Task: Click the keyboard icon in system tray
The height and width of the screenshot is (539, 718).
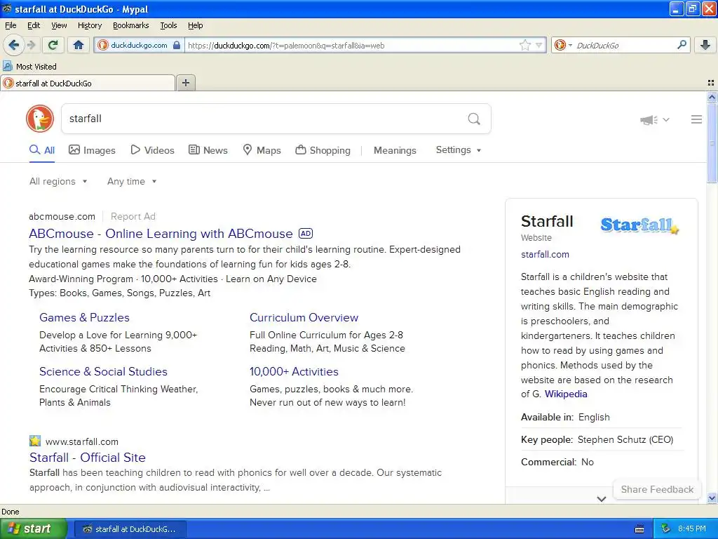Action: [x=639, y=529]
